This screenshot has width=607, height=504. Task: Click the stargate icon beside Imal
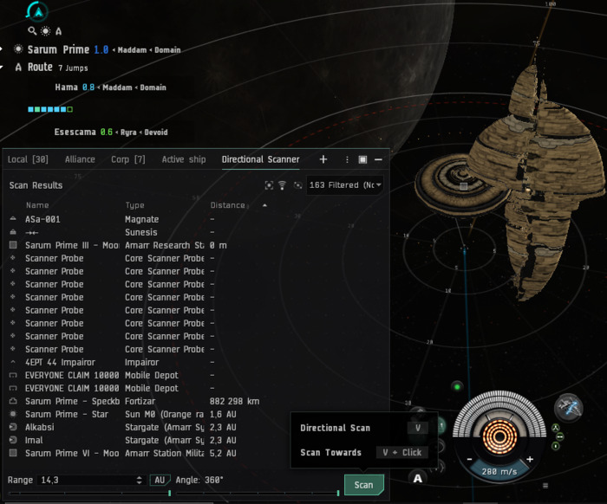tap(13, 440)
